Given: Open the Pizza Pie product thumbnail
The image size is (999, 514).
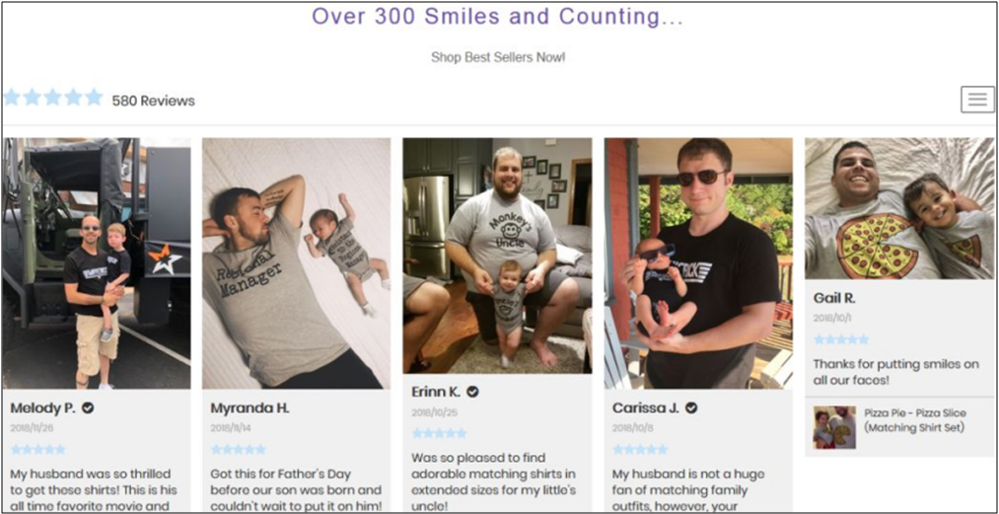Looking at the screenshot, I should [834, 427].
